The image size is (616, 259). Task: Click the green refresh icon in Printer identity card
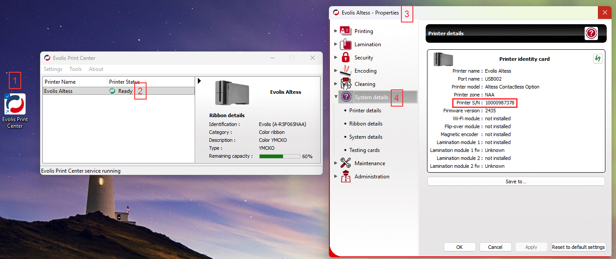(597, 59)
